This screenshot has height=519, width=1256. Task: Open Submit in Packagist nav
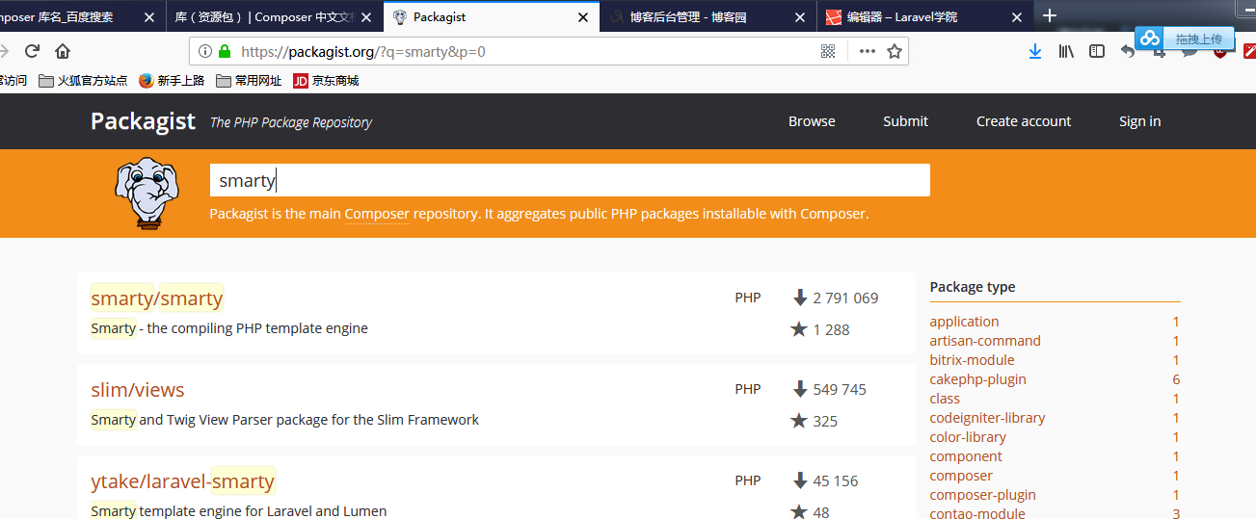click(x=905, y=121)
